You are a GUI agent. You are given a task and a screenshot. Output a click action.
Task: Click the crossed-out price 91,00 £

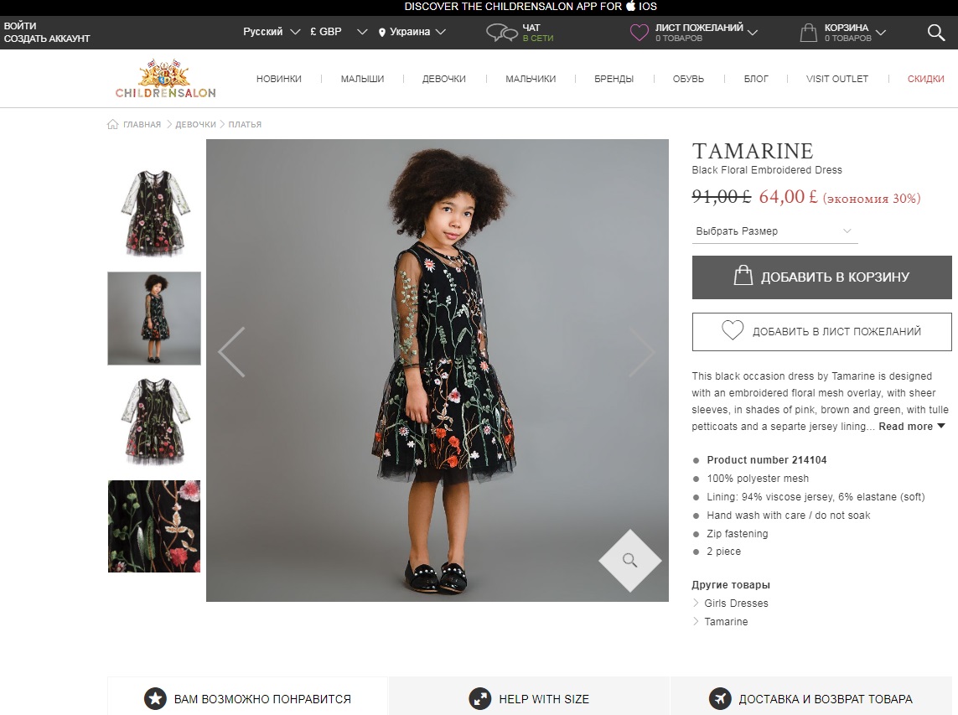[x=721, y=197]
